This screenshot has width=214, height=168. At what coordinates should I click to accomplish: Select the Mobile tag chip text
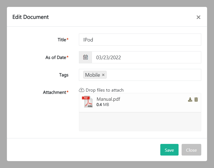pos(92,75)
